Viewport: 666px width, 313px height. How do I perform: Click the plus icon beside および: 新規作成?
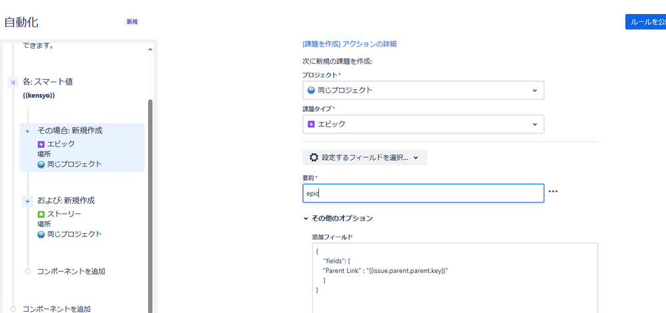coord(27,202)
